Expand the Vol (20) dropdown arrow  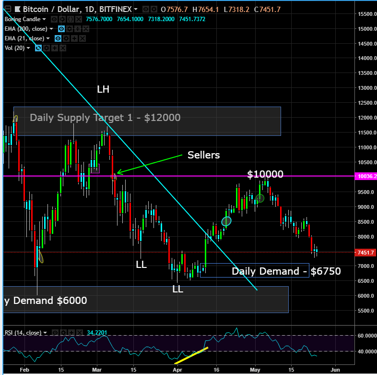(x=28, y=48)
